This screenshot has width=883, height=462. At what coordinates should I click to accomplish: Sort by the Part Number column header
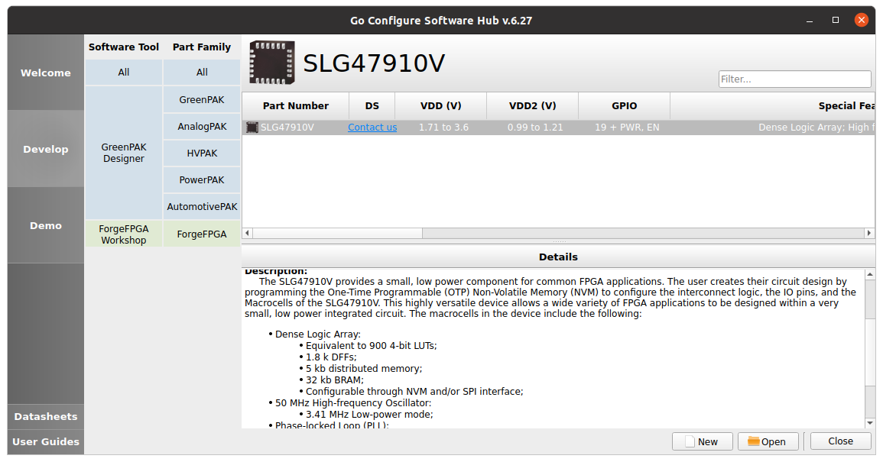point(296,106)
